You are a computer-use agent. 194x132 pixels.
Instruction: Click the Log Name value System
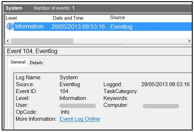pos(69,77)
